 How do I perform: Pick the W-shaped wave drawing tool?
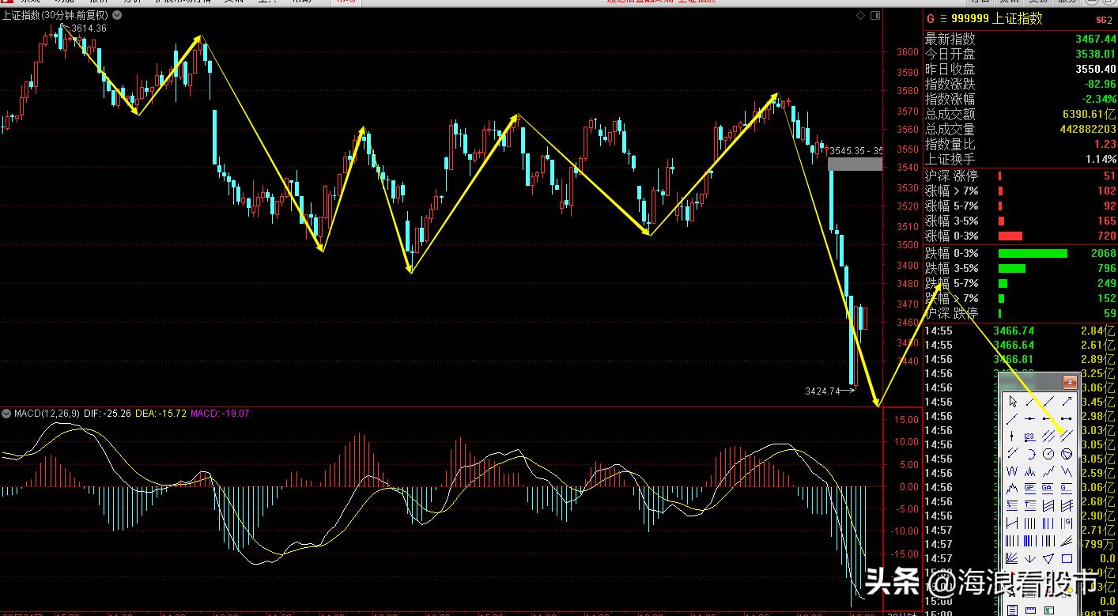pos(1012,471)
